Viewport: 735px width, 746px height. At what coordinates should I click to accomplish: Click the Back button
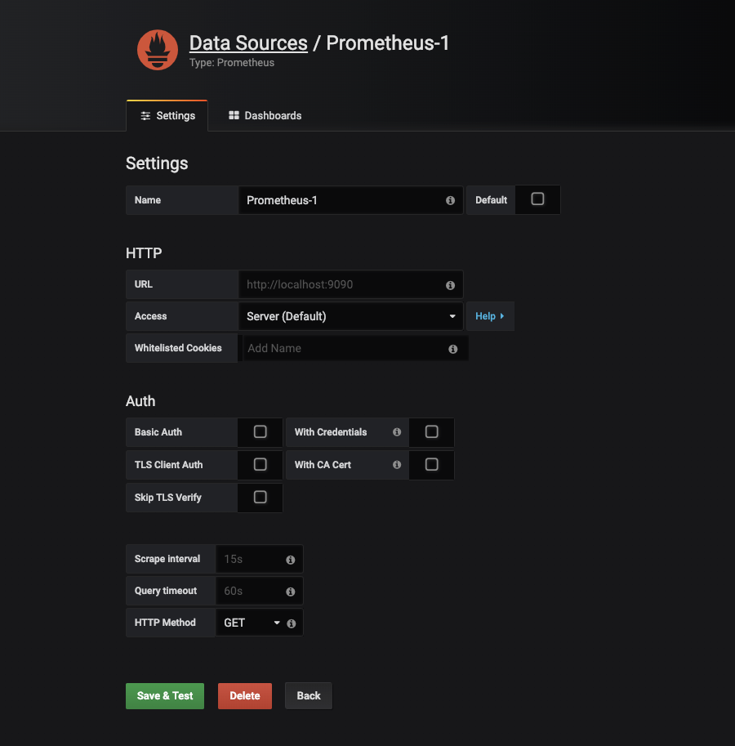pyautogui.click(x=309, y=696)
